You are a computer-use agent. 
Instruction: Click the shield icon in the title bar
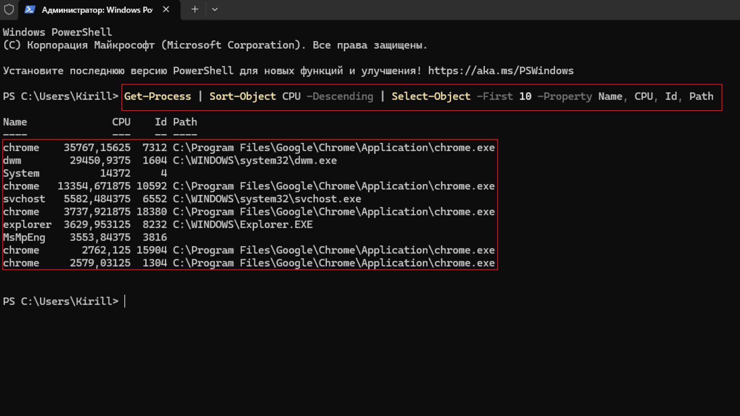tap(8, 9)
